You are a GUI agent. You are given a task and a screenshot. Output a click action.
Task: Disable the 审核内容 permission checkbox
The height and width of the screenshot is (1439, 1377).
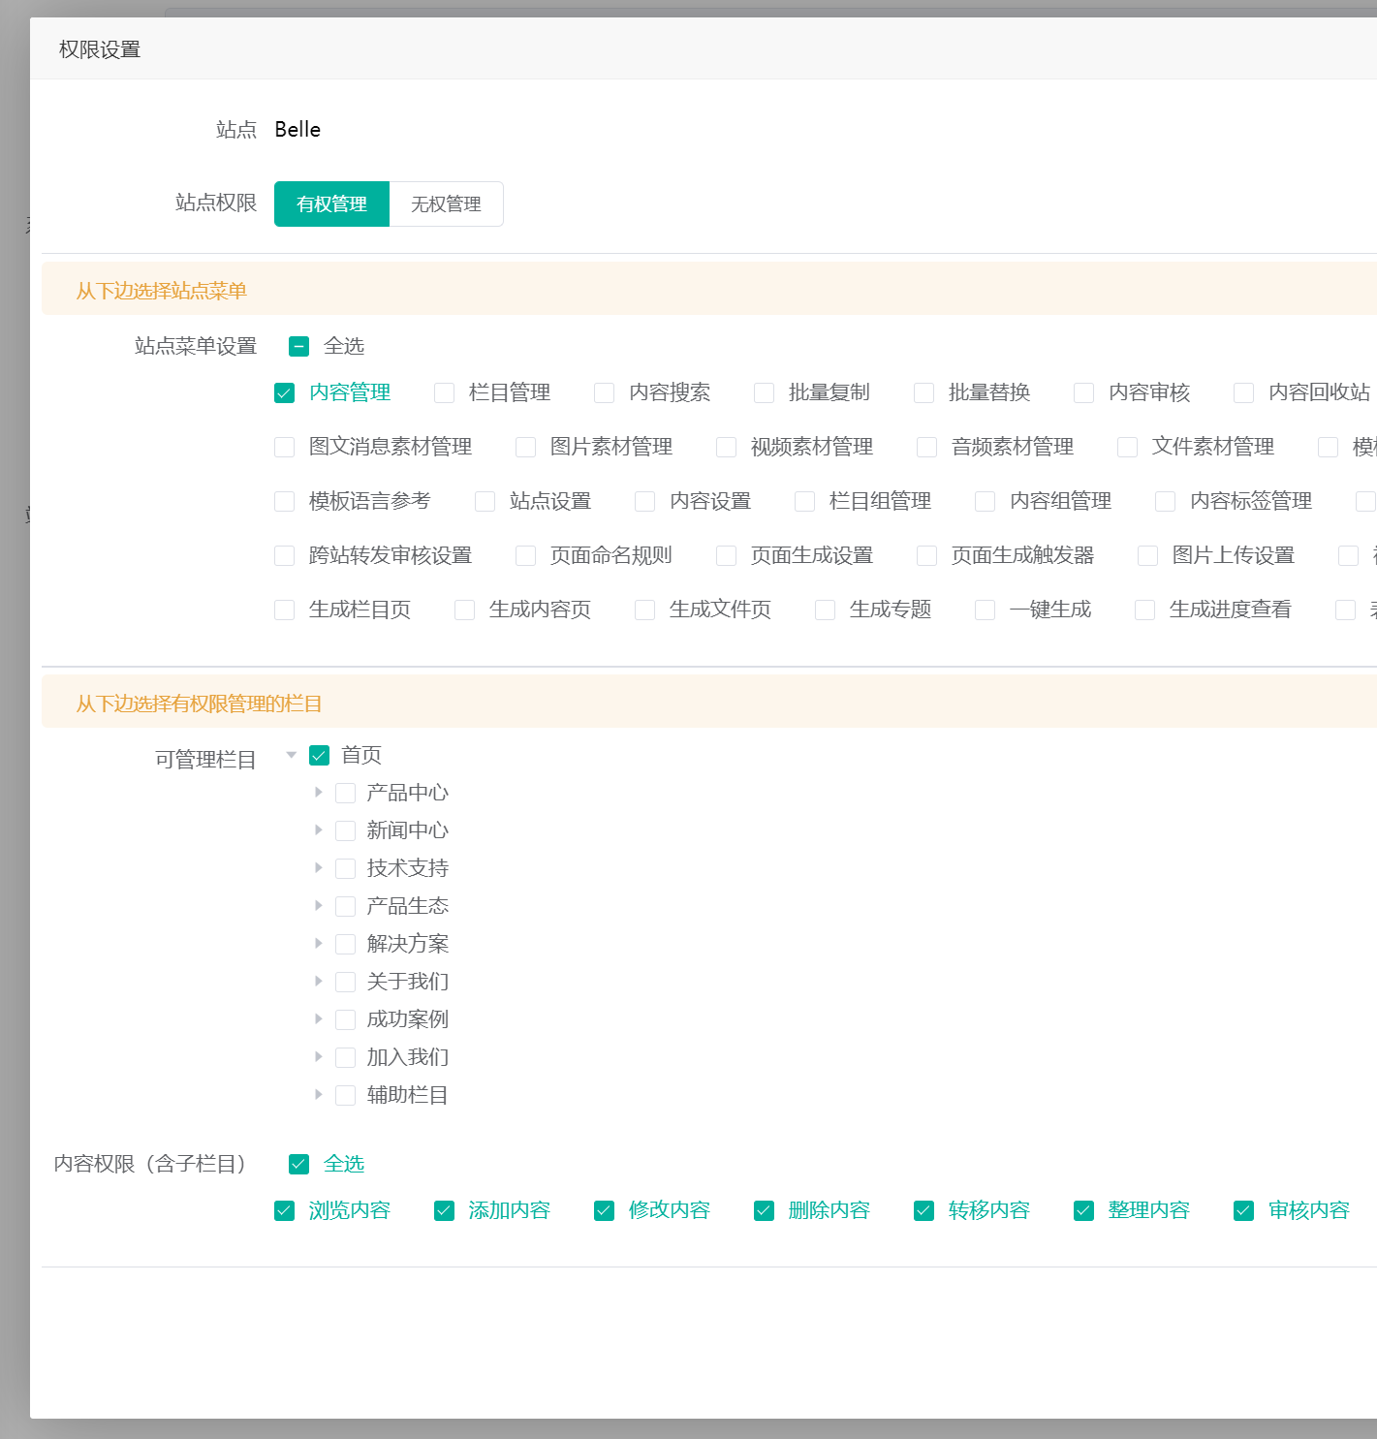[1243, 1210]
